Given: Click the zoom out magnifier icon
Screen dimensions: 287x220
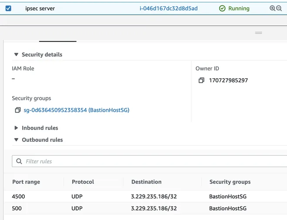Looking at the screenshot, I should point(279,8).
